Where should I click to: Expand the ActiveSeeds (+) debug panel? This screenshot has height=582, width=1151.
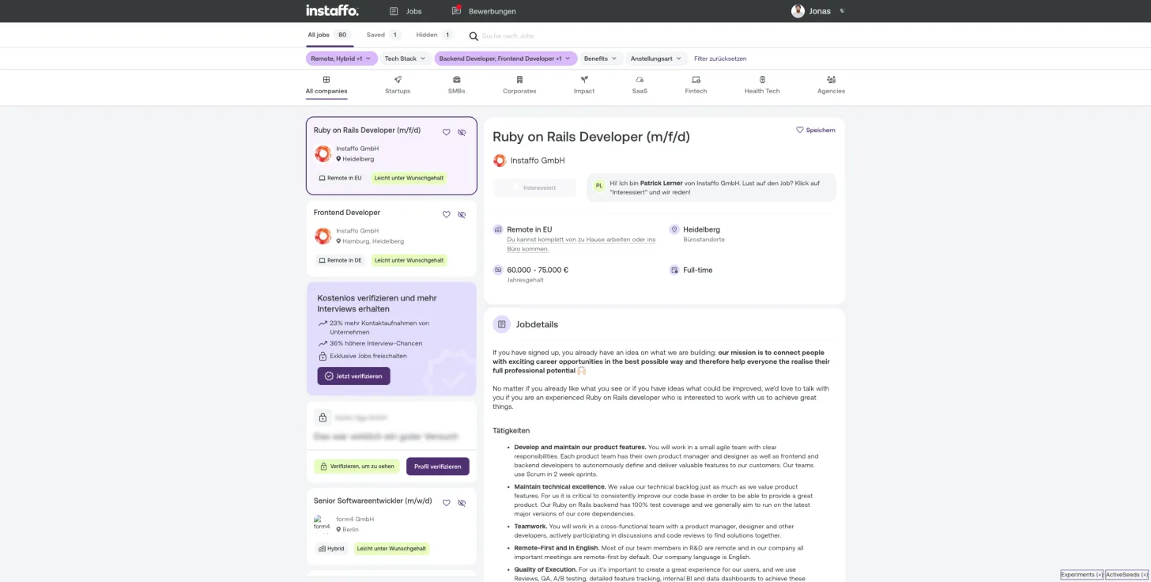[x=1126, y=575]
